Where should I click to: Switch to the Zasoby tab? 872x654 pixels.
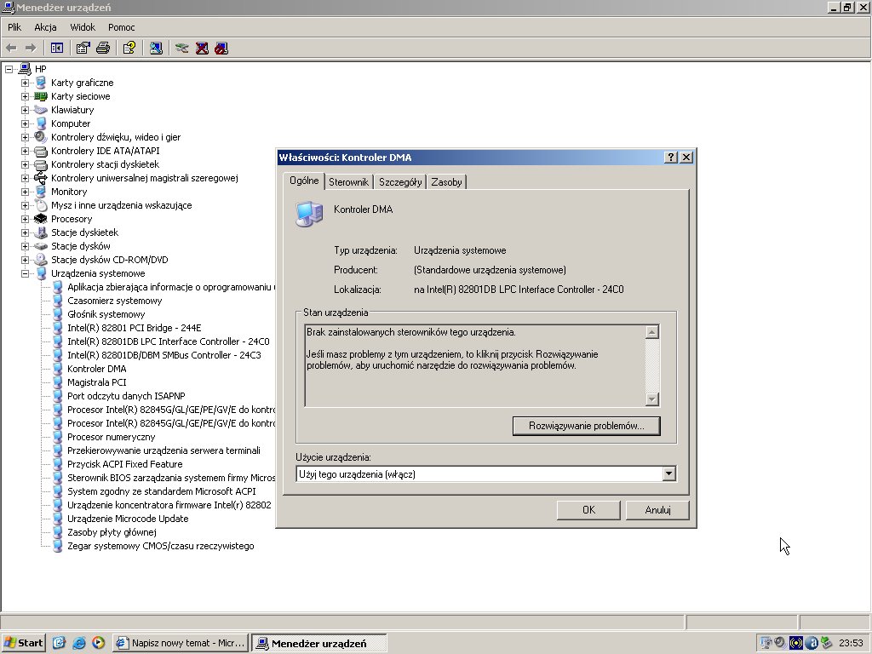pyautogui.click(x=446, y=182)
